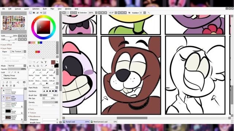The width and height of the screenshot is (234, 131).
Task: Show layer b via its visibility box
Action: (4, 110)
